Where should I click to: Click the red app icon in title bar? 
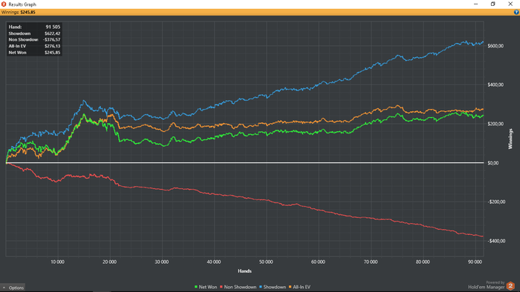(x=4, y=4)
